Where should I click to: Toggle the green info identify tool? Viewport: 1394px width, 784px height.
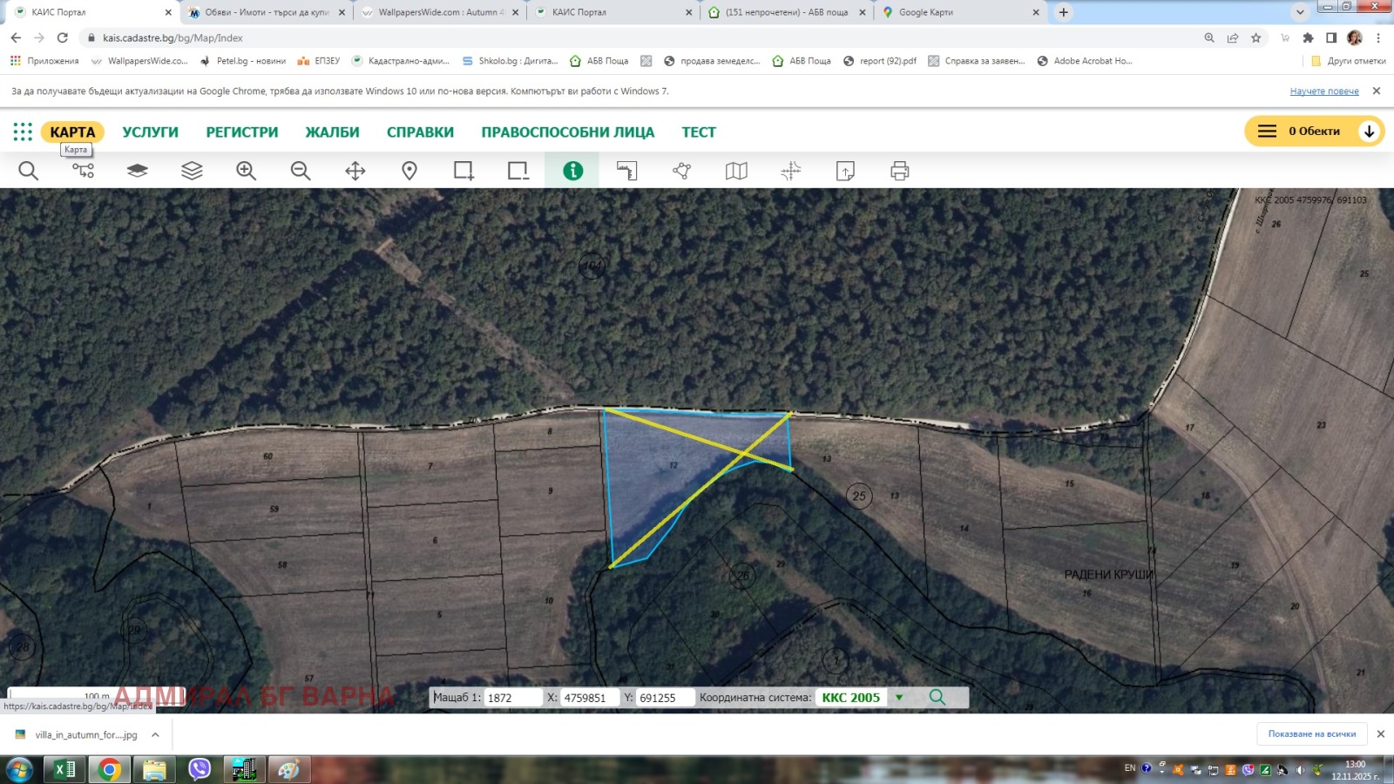pyautogui.click(x=572, y=171)
